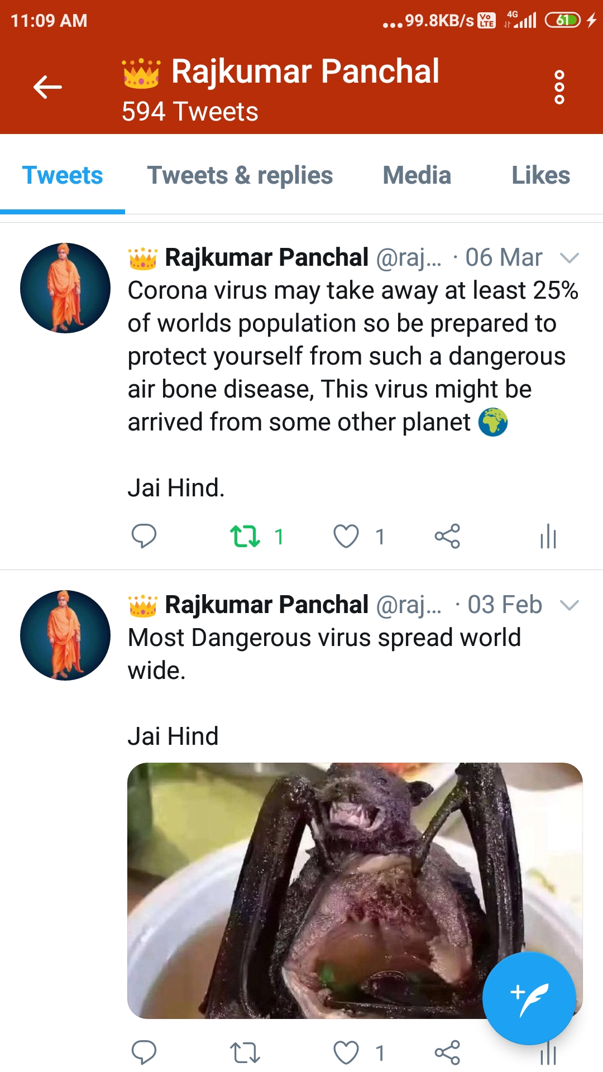Go back using the header arrow
The height and width of the screenshot is (1072, 603).
click(x=47, y=87)
